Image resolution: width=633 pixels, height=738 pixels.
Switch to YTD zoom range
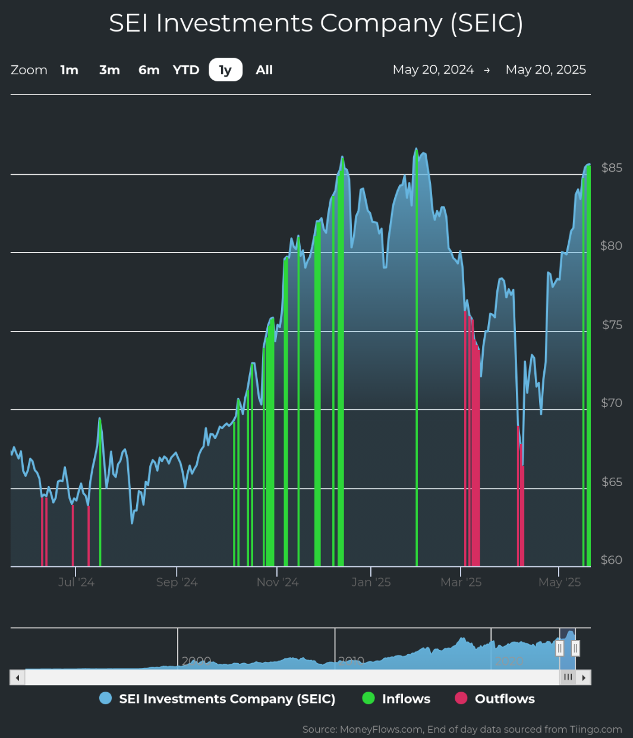pyautogui.click(x=186, y=70)
